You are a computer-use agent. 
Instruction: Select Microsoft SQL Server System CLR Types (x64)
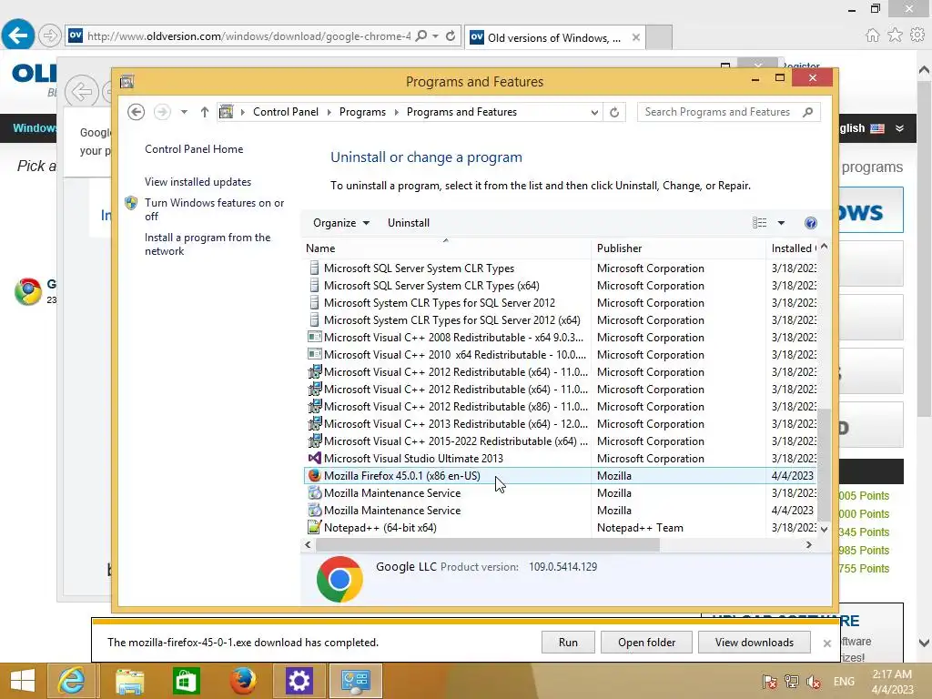pyautogui.click(x=431, y=285)
